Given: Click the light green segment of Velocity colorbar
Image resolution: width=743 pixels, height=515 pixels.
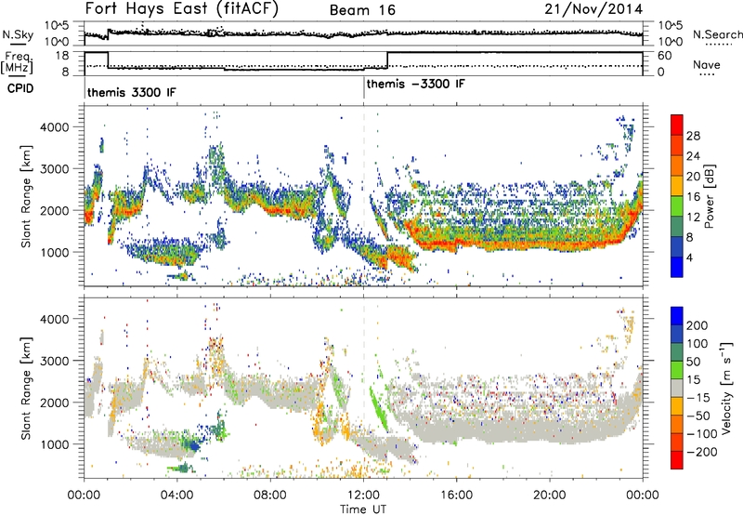Looking at the screenshot, I should click(x=677, y=370).
